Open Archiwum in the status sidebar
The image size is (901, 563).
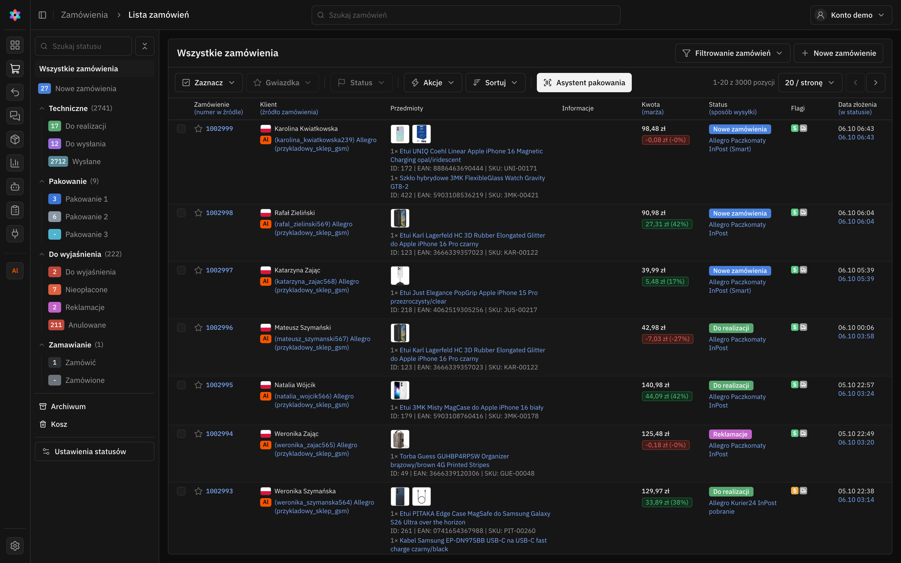[x=68, y=406]
